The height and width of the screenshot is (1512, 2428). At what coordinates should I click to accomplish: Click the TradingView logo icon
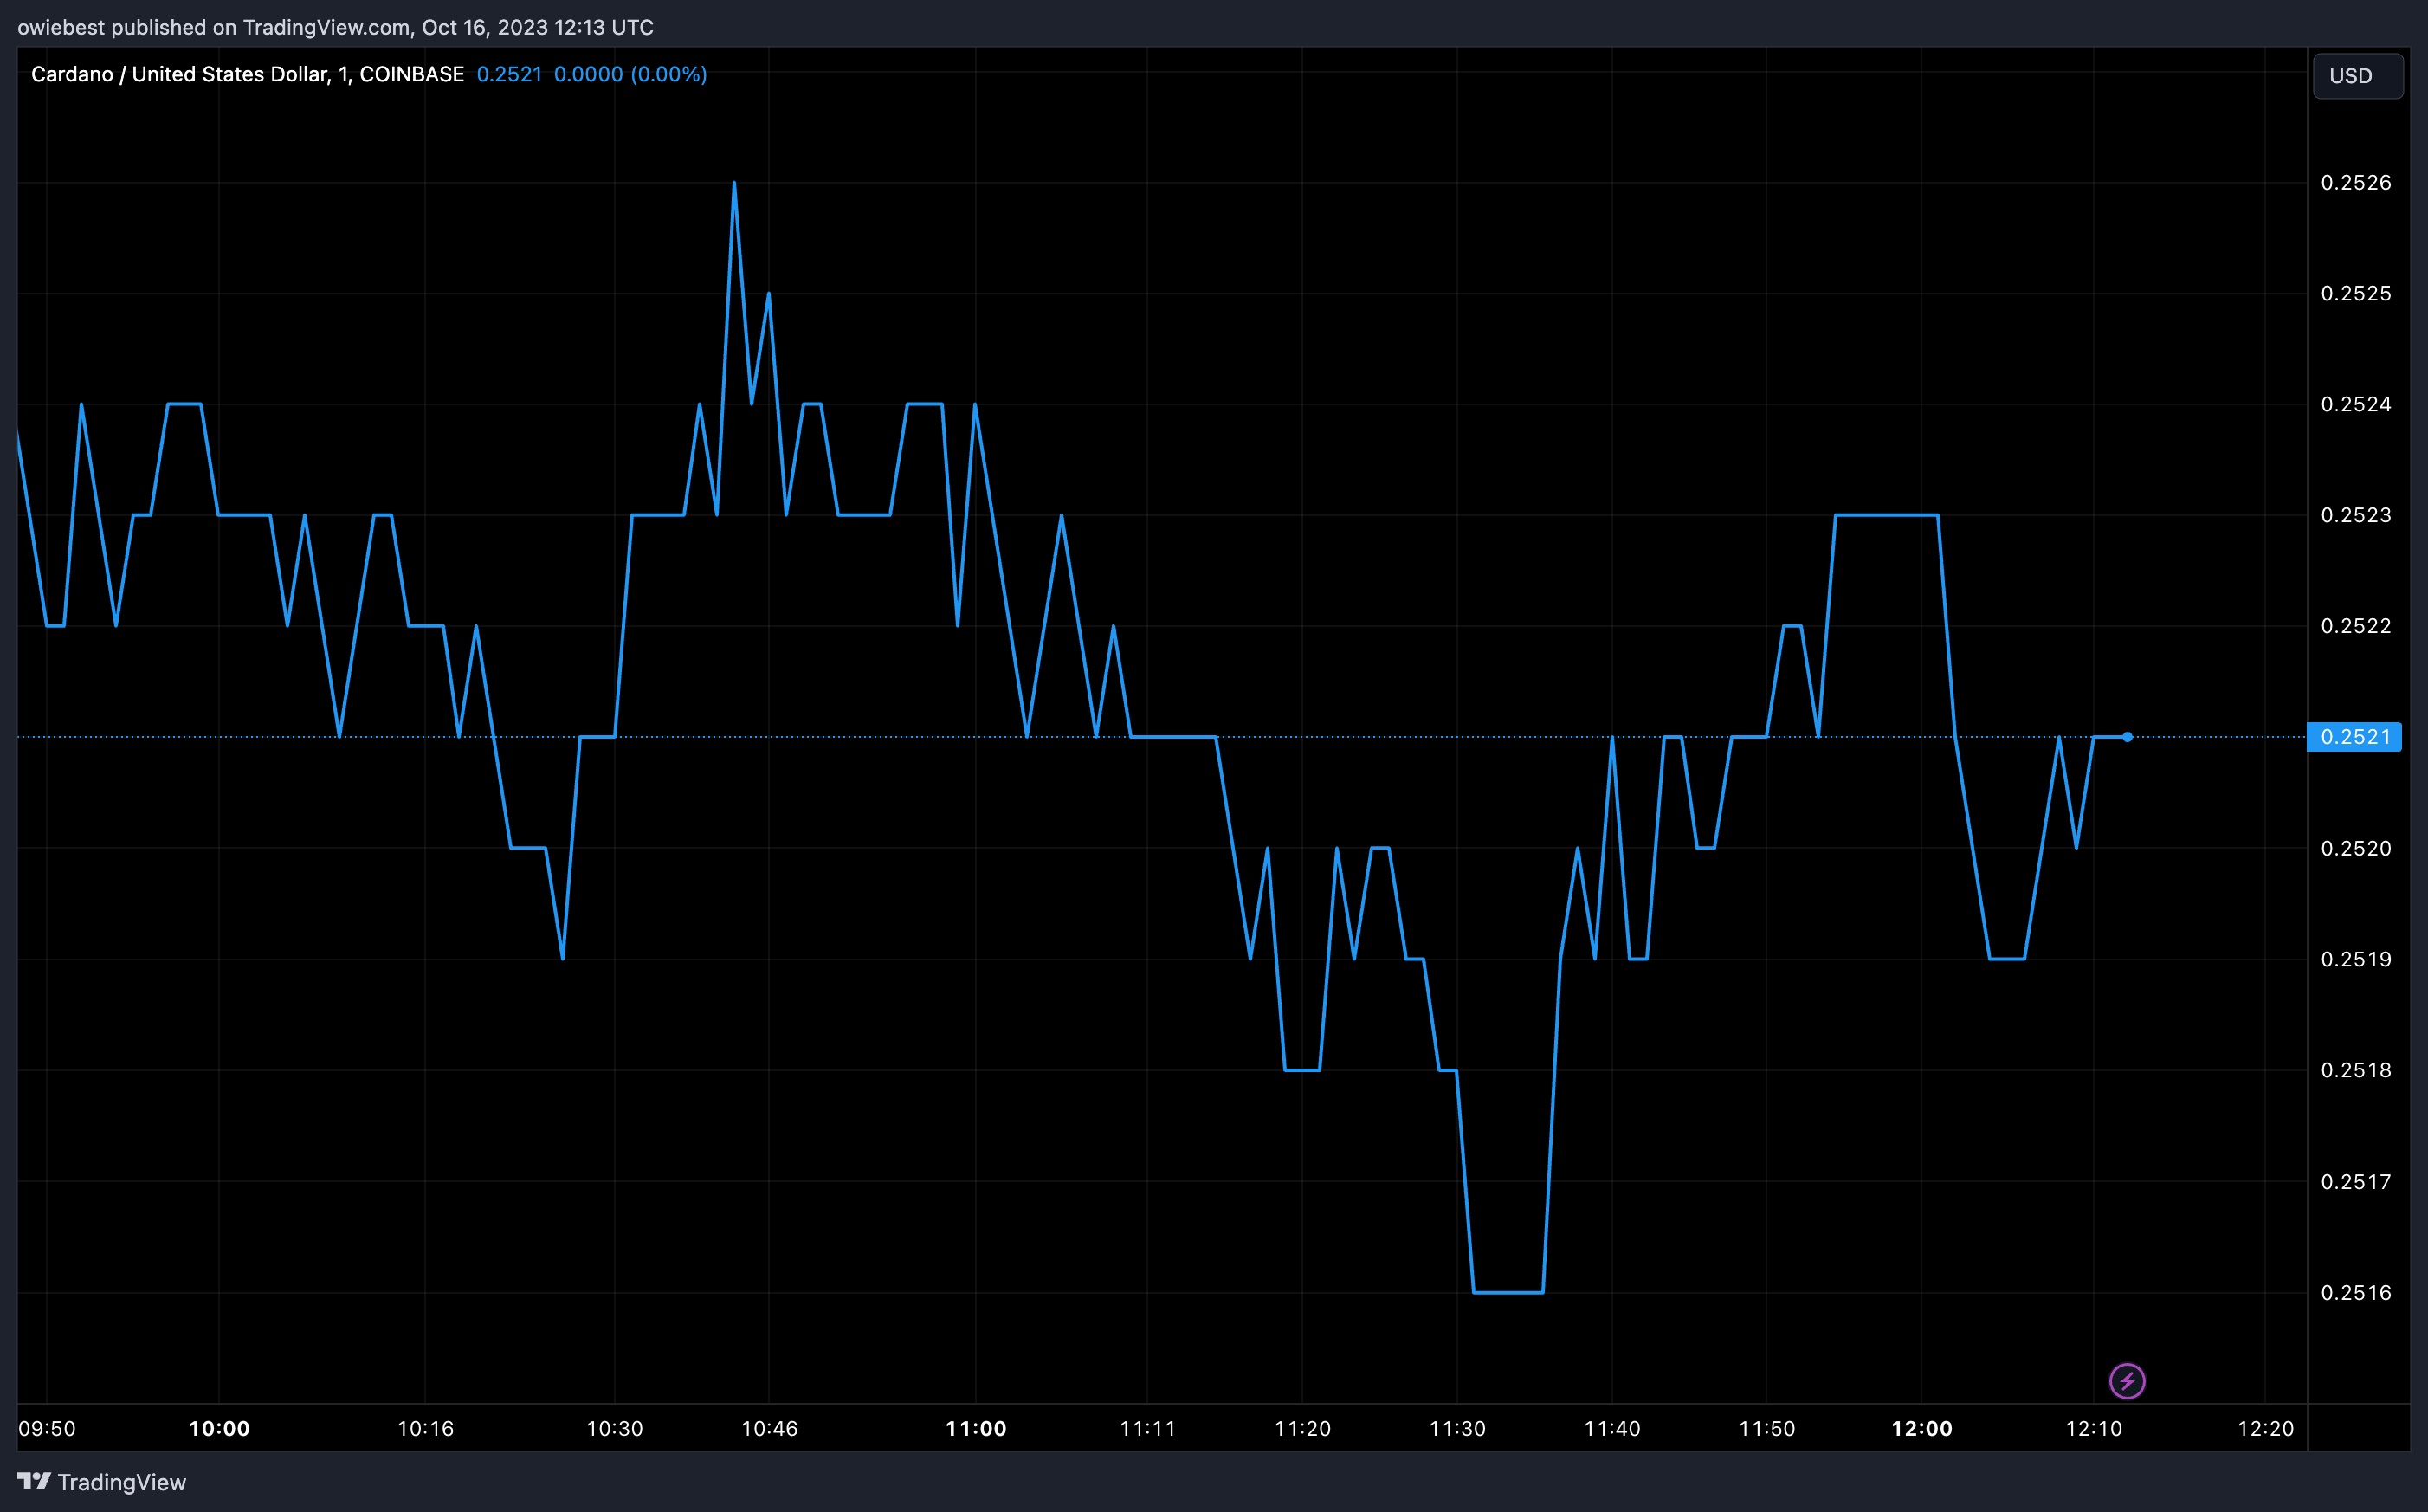tap(34, 1481)
